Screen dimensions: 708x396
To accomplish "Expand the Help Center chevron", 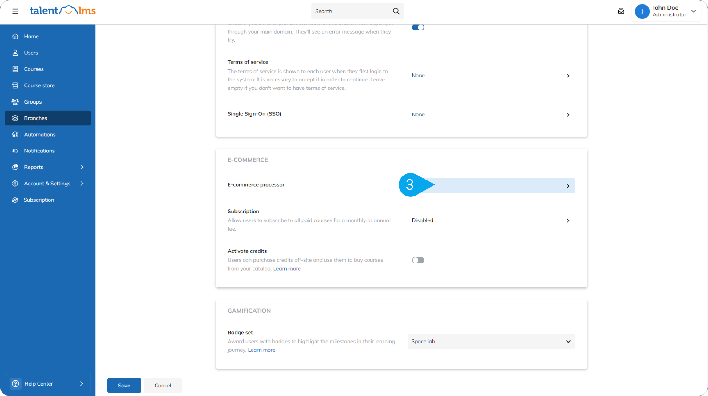I will 82,383.
